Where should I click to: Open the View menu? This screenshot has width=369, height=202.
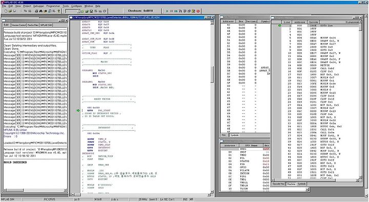18,6
